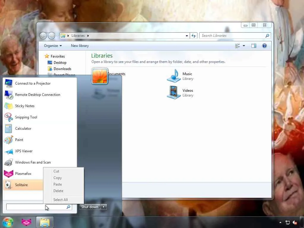Open network status tray icon

point(288,223)
